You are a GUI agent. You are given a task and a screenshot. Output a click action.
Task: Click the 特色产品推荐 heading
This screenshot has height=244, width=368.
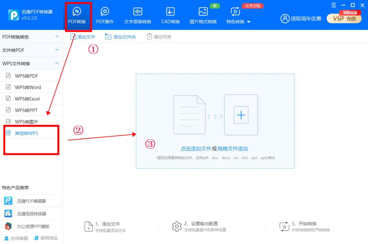(x=15, y=188)
